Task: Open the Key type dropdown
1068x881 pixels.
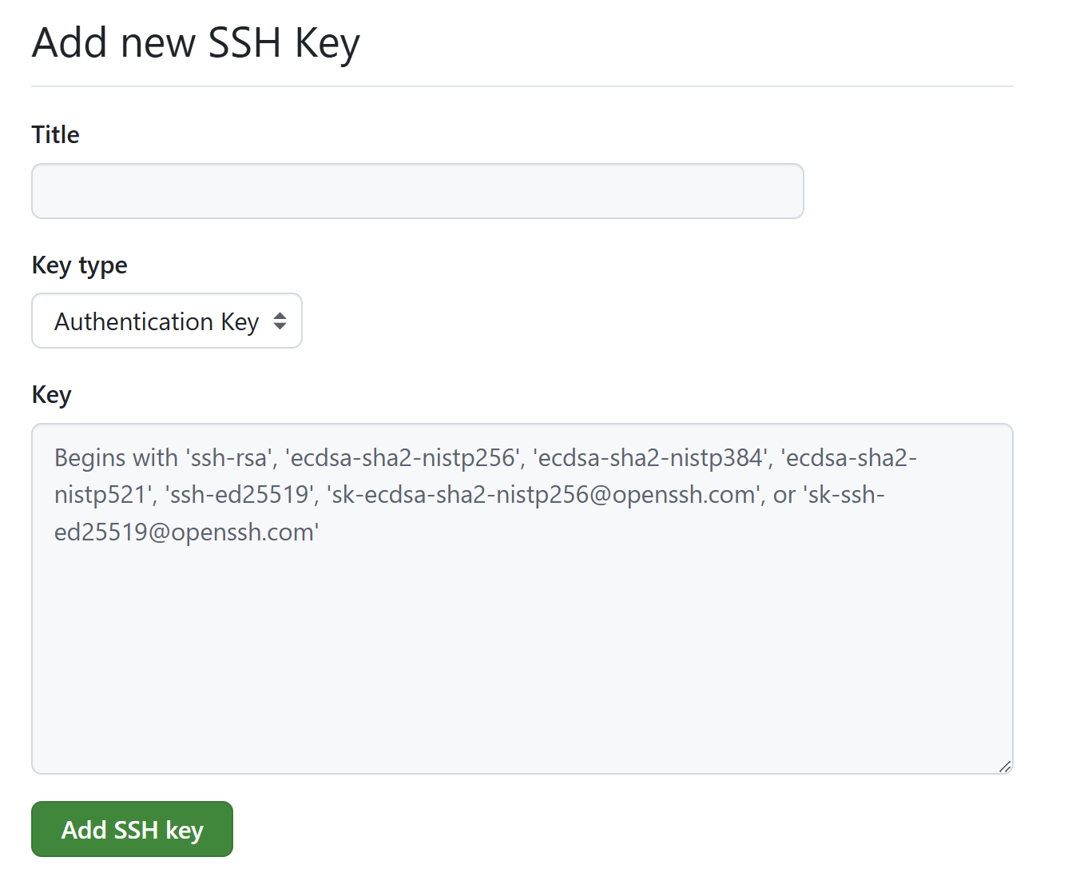Action: coord(166,321)
